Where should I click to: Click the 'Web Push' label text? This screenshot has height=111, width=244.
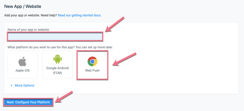92,71
